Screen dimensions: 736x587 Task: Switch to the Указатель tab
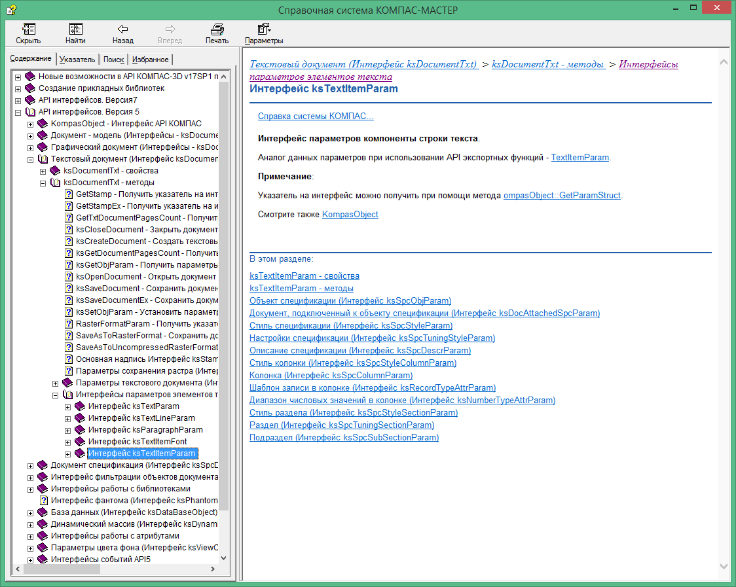coord(77,60)
